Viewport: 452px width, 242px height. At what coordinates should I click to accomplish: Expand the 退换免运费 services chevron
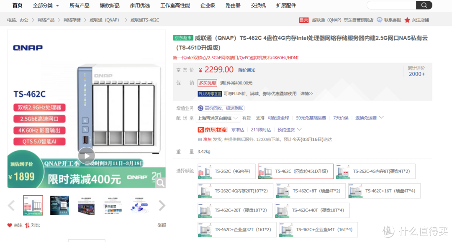coord(381,118)
